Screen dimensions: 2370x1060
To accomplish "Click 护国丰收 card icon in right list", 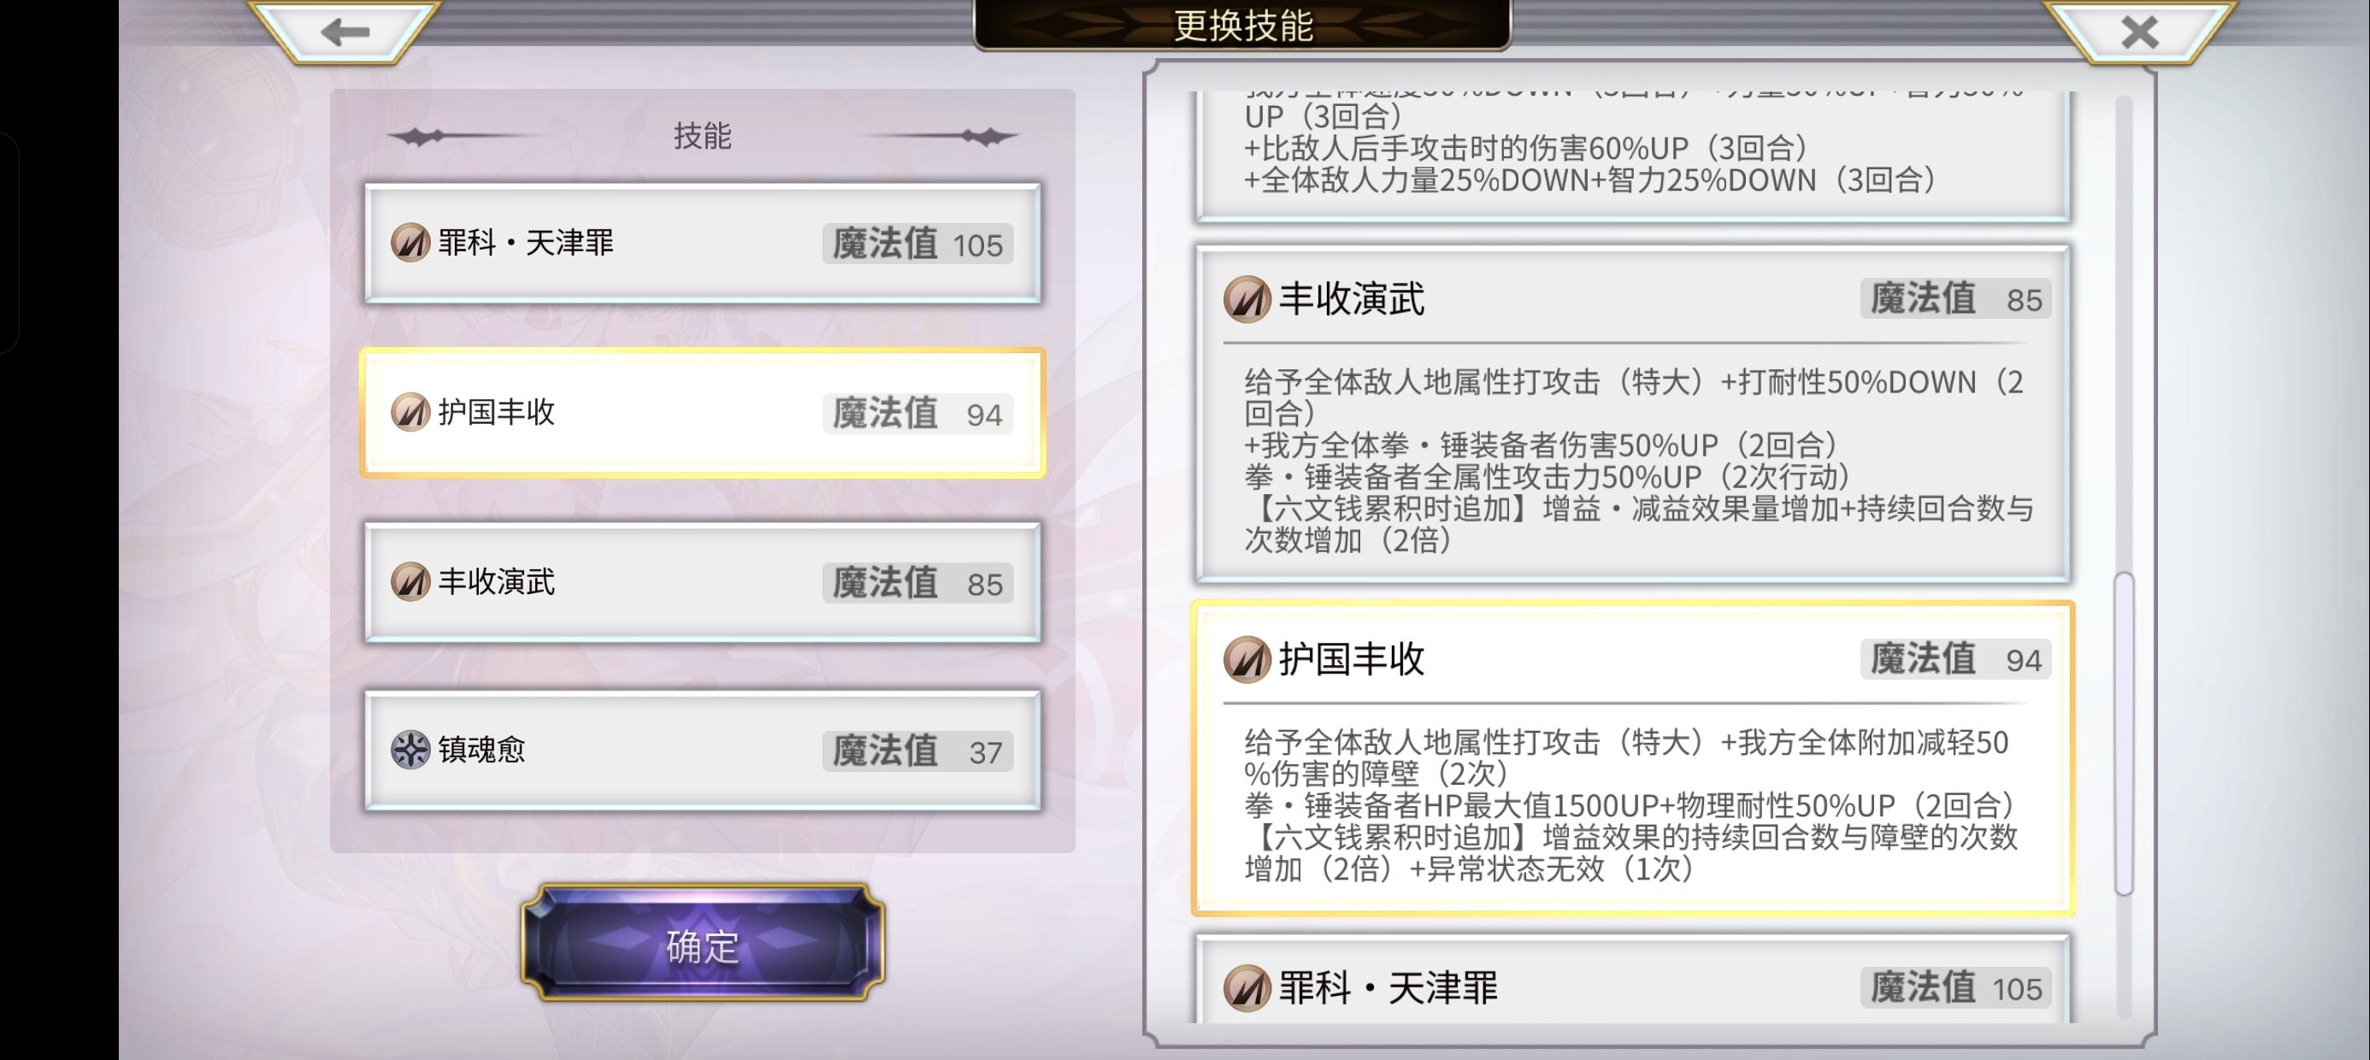I will click(1247, 660).
